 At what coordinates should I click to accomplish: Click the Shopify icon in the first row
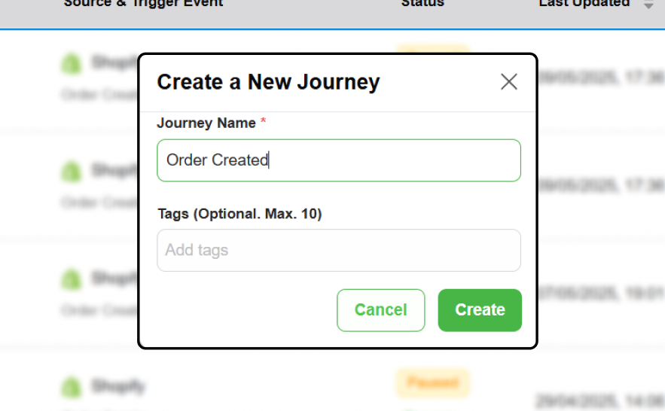[x=71, y=63]
